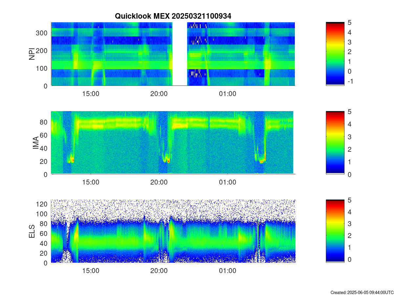Select the NPI spectrogram panel

[173, 54]
